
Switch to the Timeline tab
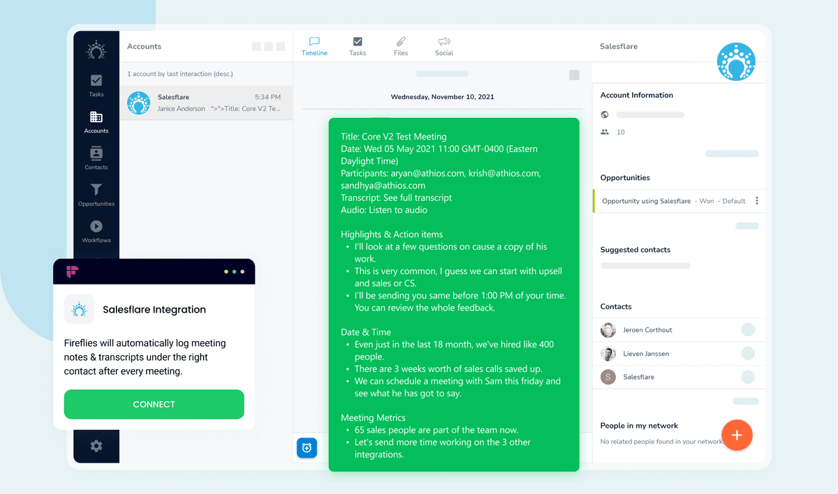point(314,47)
